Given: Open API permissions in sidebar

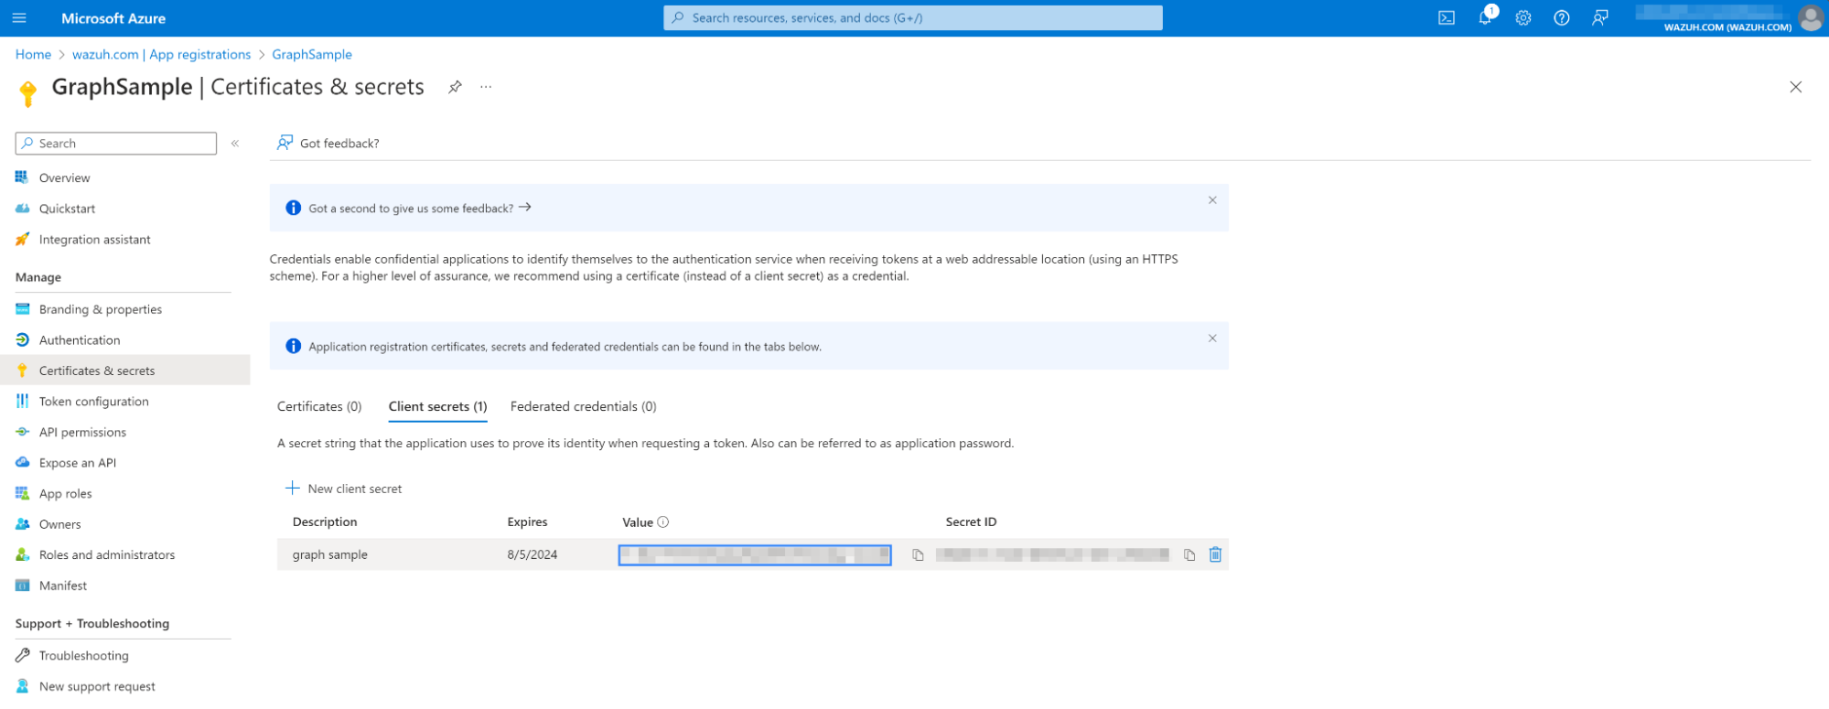Looking at the screenshot, I should coord(82,432).
